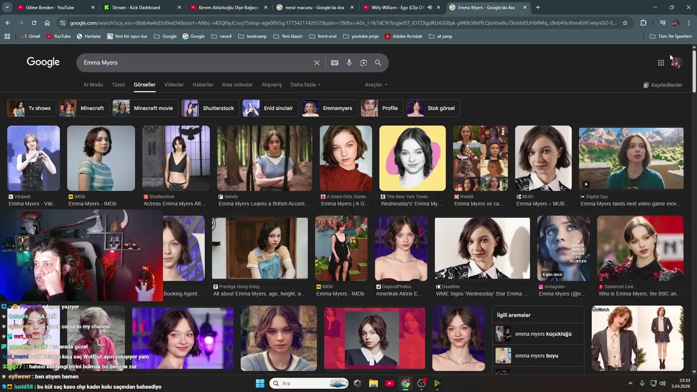Switch to the Videolar tab

[174, 84]
